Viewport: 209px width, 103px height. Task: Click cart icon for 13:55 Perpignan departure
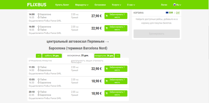[x=107, y=81]
